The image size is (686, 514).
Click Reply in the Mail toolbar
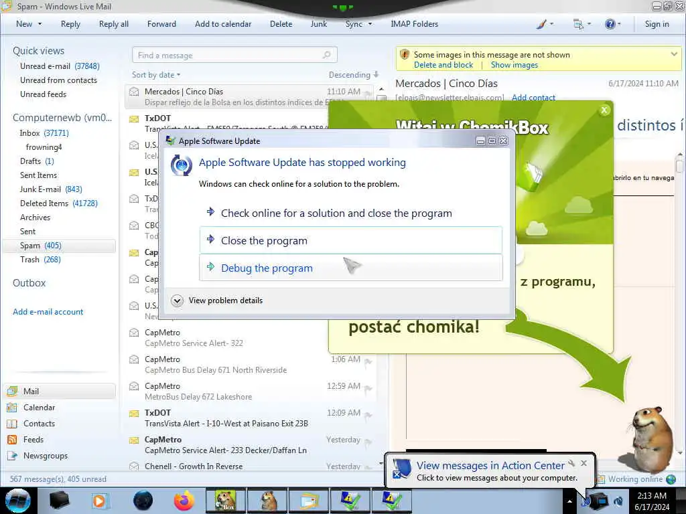70,25
